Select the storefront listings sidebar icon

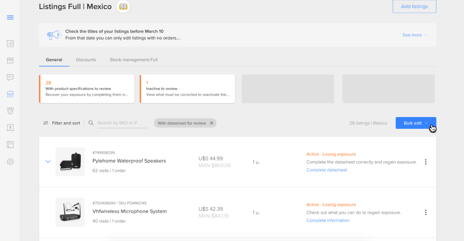(x=10, y=94)
